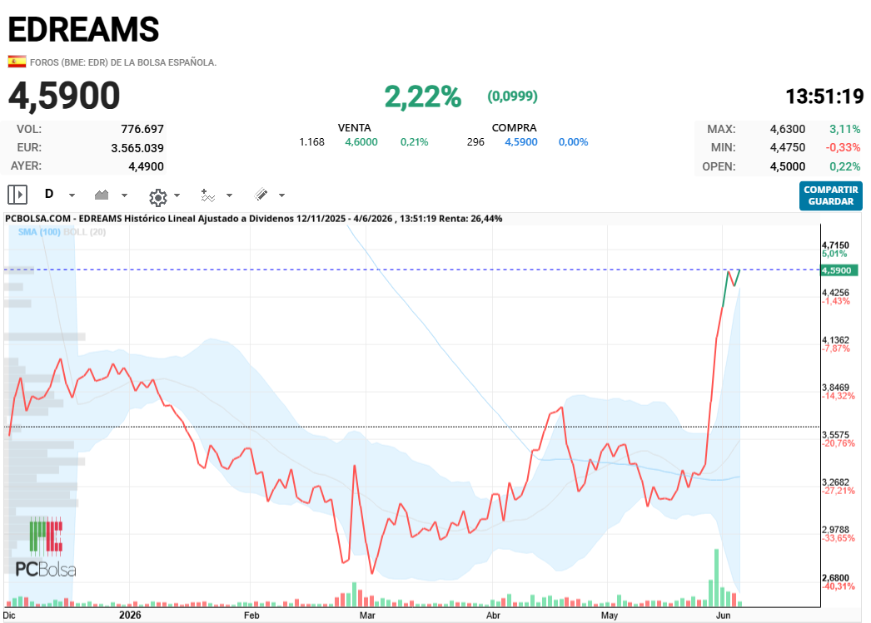Click the SMA (100) indicator label
871x623 pixels.
tap(39, 232)
